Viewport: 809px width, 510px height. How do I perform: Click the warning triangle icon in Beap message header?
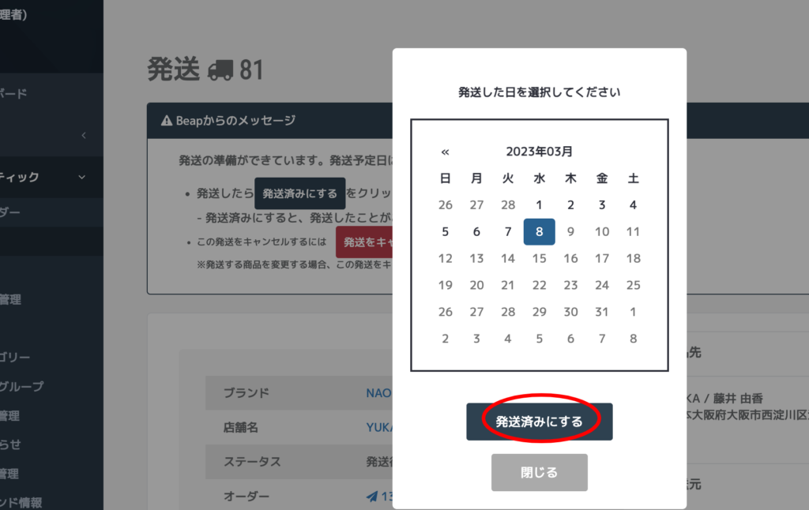(x=167, y=121)
